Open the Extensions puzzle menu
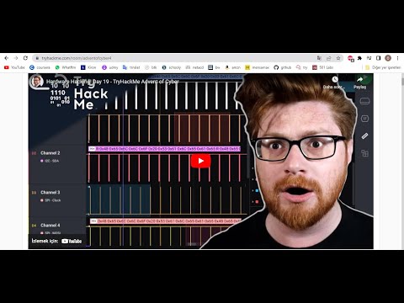 click(x=359, y=58)
